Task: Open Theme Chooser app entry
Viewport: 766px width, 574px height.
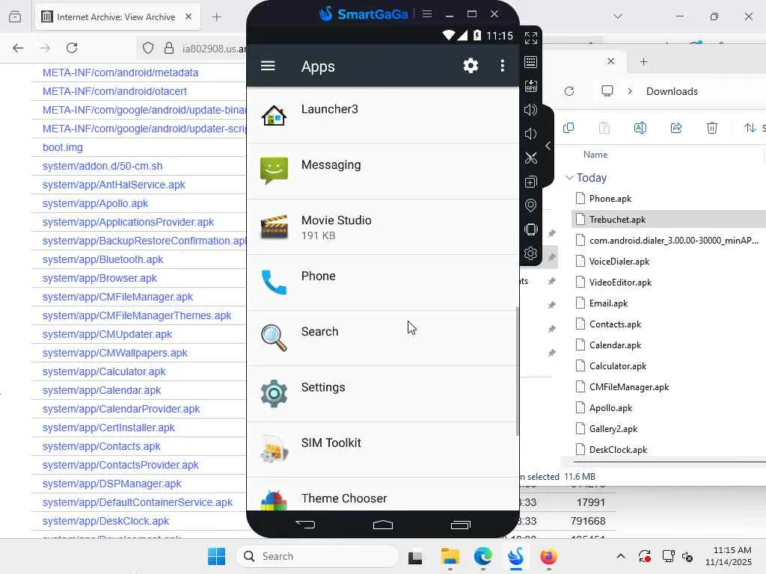Action: pos(383,495)
